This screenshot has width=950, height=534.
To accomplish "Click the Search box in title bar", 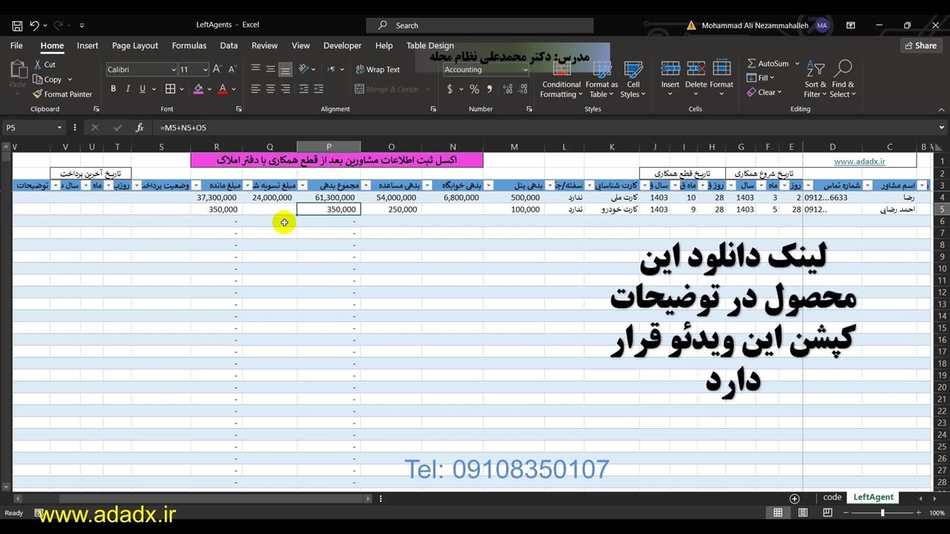I will (479, 25).
